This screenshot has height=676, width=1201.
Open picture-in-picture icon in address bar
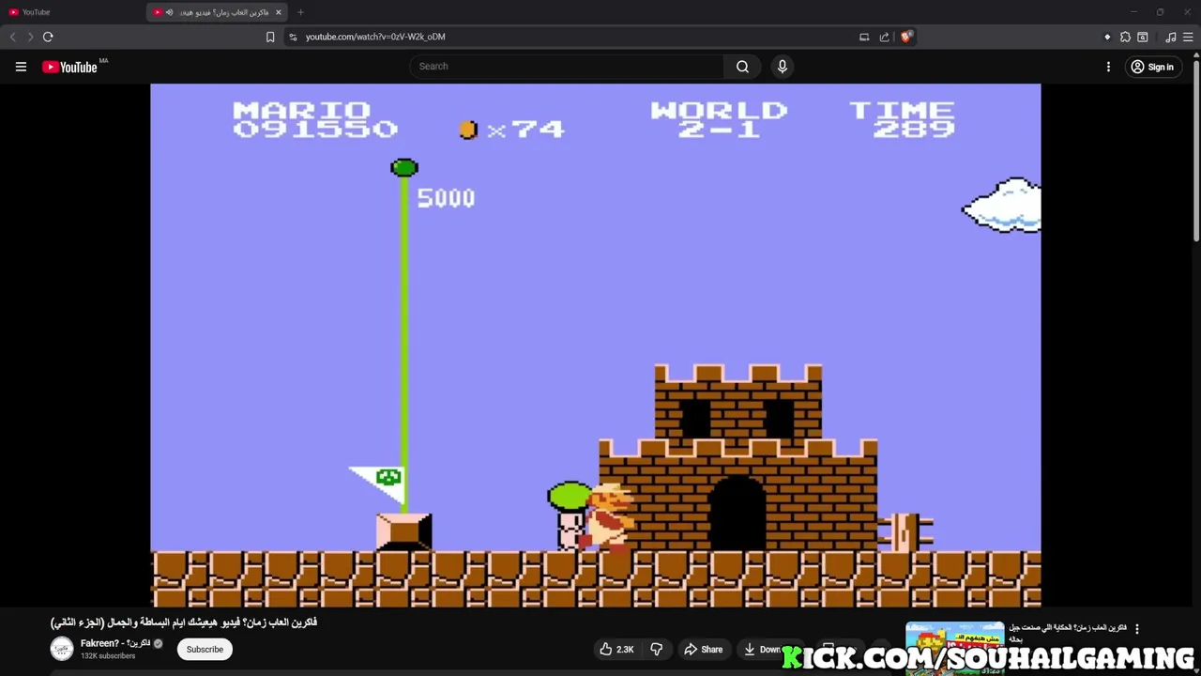(864, 37)
